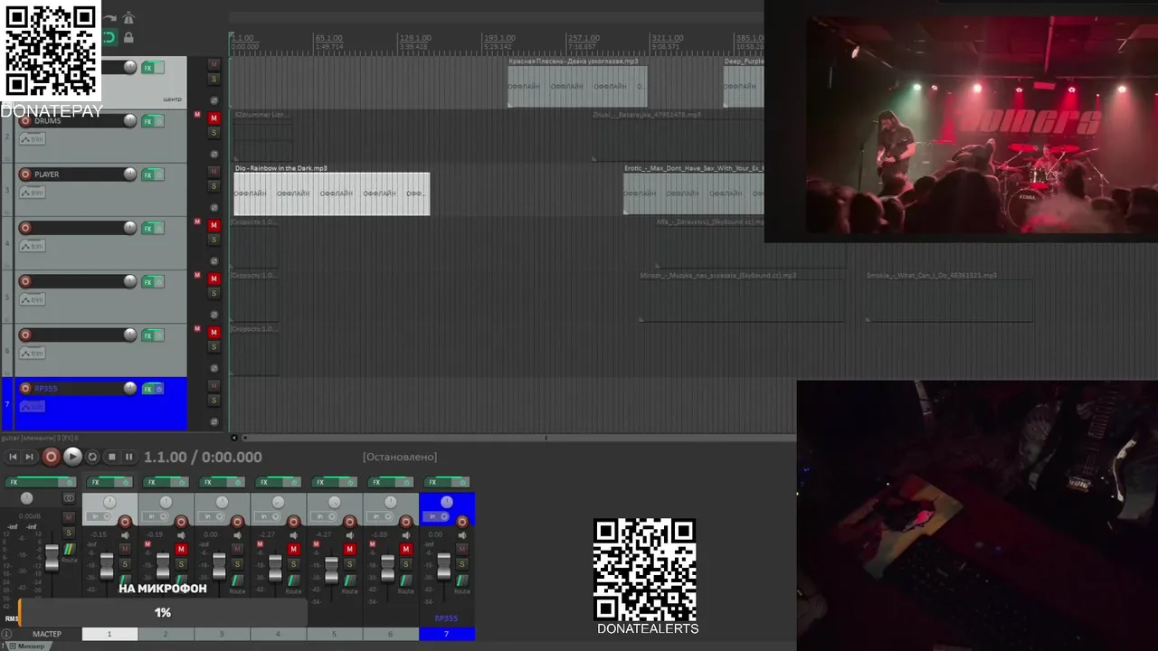This screenshot has width=1158, height=651.
Task: Select mixer channel strip labeled 7
Action: pyautogui.click(x=446, y=634)
